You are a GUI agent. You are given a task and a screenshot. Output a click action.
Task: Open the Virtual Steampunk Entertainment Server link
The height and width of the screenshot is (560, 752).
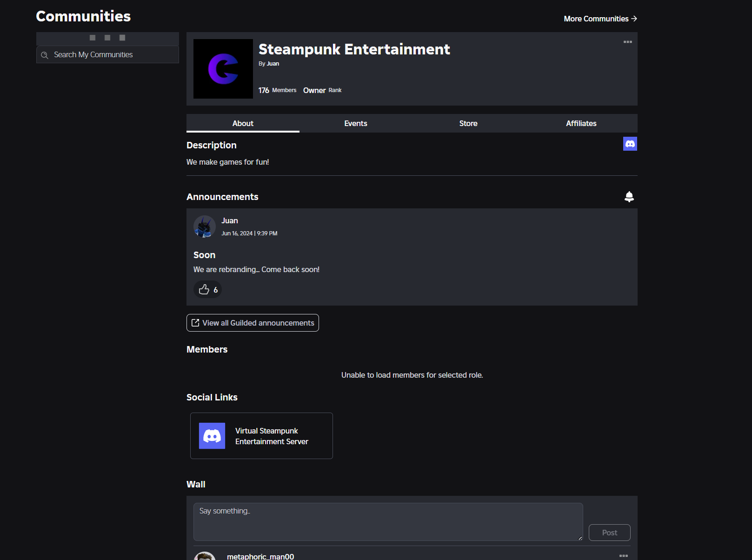271,436
